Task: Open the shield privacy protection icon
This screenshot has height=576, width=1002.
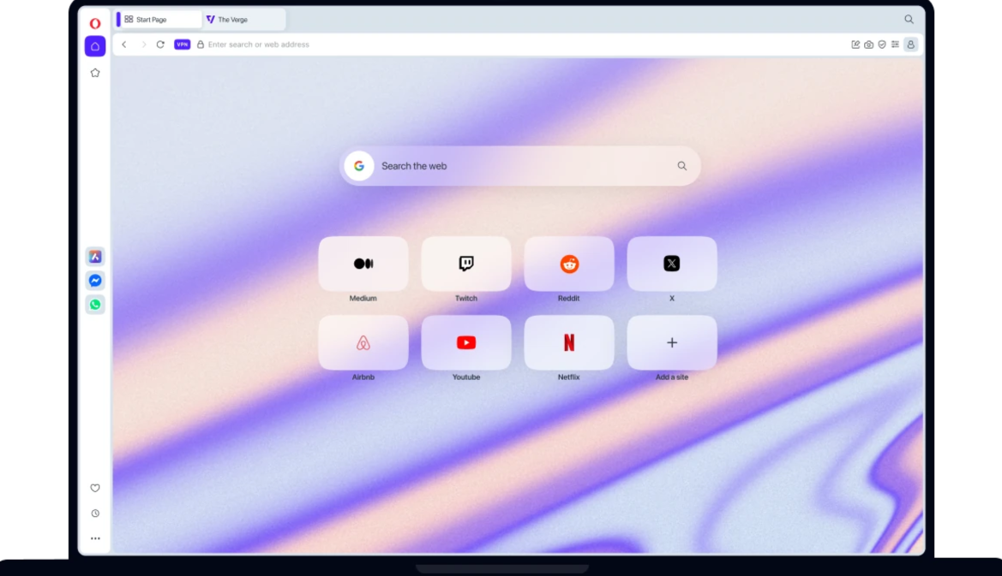Action: pos(881,45)
